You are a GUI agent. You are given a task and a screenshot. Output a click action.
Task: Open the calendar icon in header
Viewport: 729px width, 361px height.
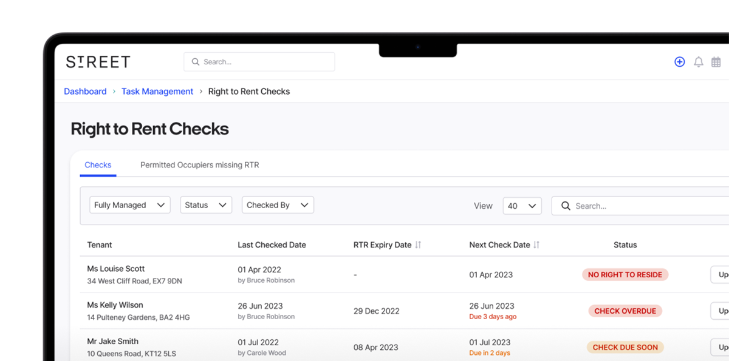click(716, 62)
